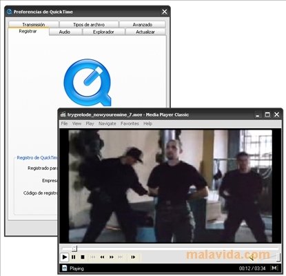Click the skip-to-previous icon

pyautogui.click(x=92, y=257)
